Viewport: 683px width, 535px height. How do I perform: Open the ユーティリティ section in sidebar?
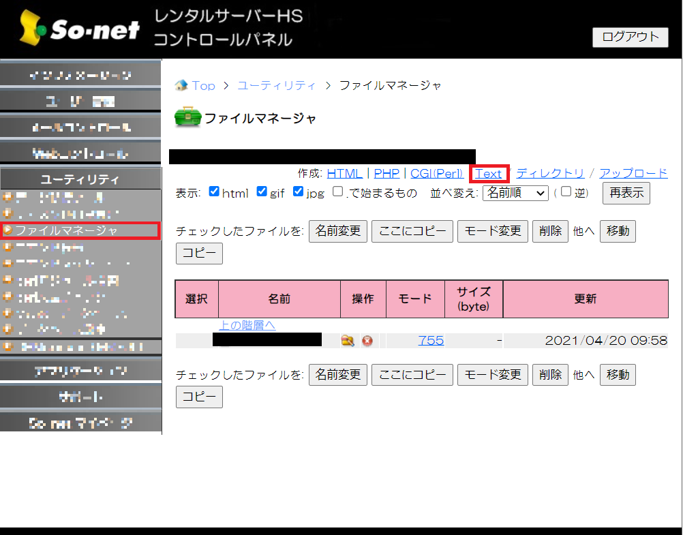tap(80, 179)
